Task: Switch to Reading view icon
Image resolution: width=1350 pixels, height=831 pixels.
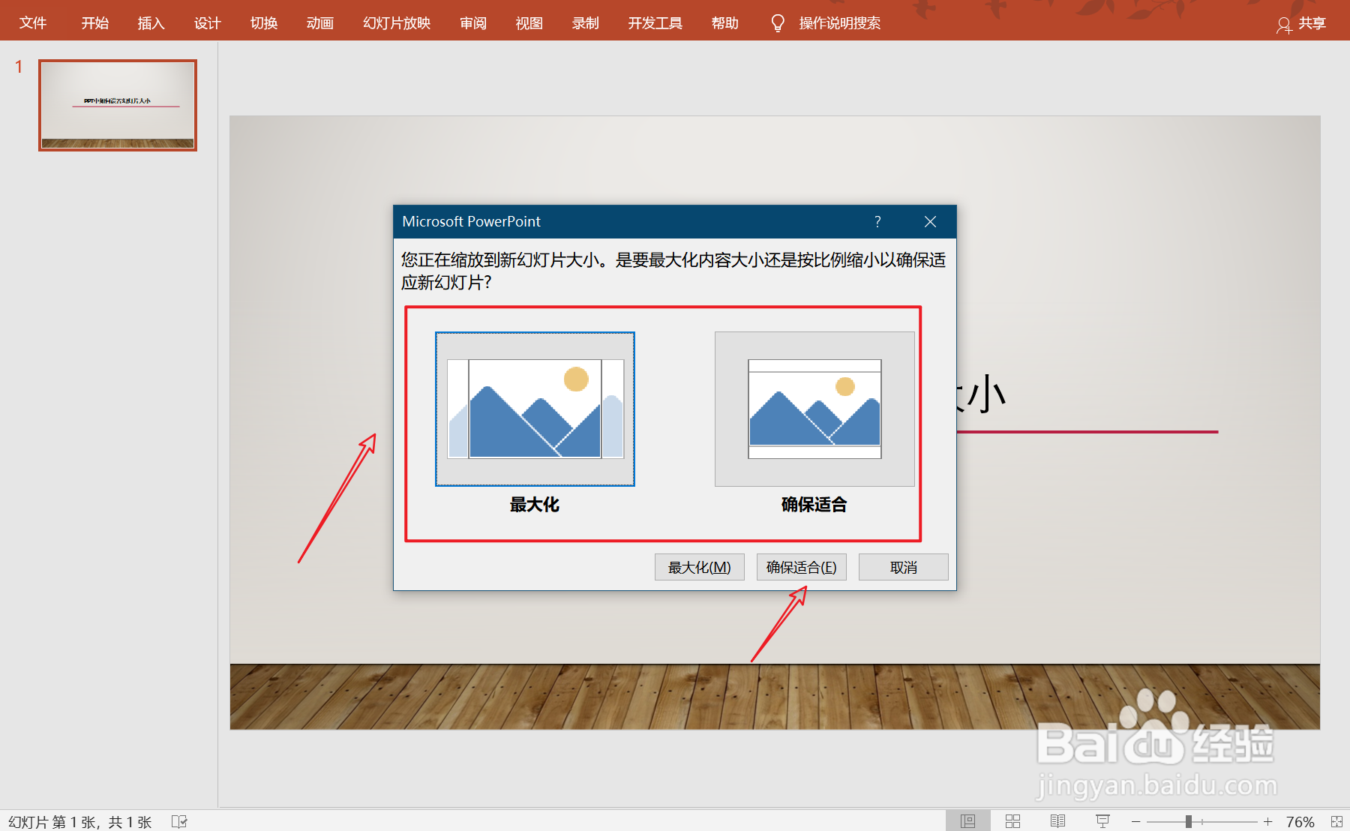Action: (1058, 821)
